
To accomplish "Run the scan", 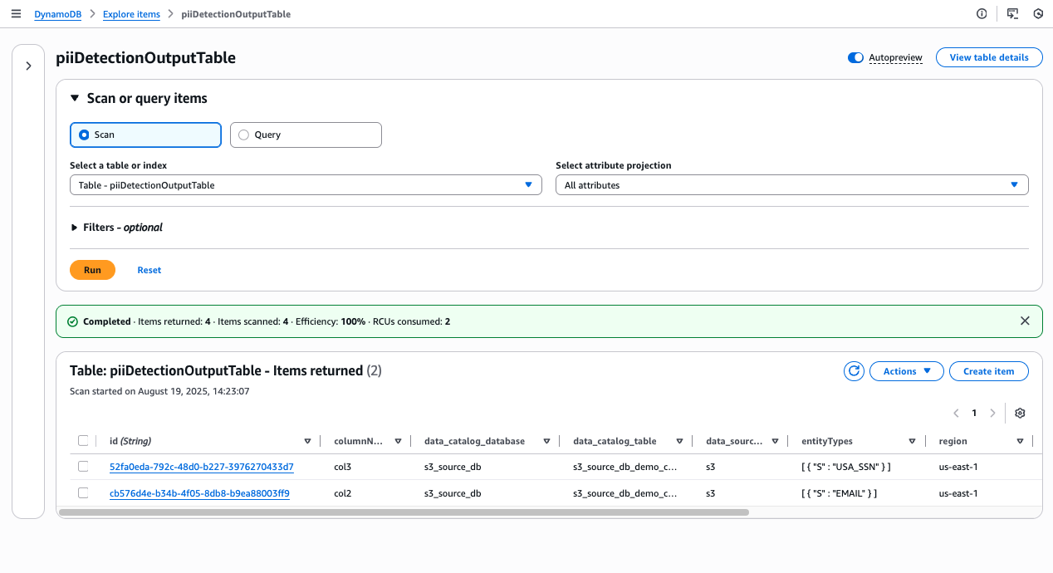I will (92, 270).
